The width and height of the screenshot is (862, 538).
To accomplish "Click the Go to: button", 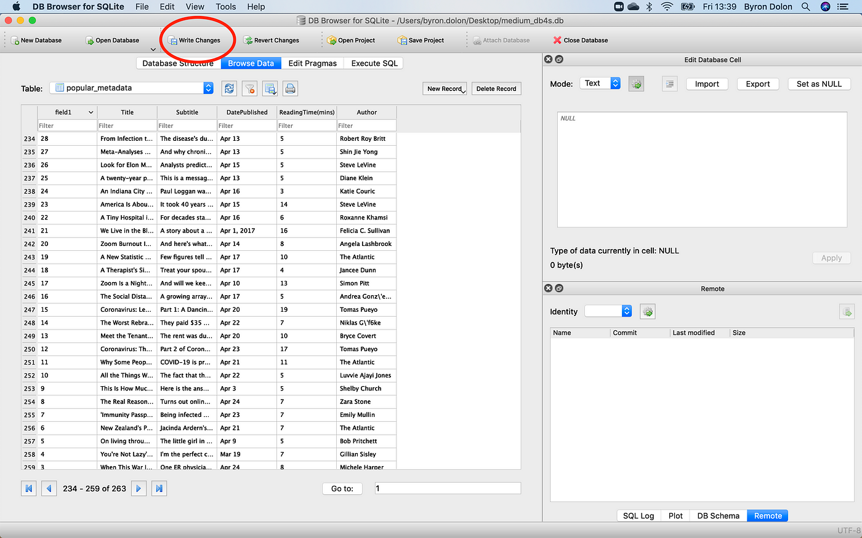I will (342, 489).
